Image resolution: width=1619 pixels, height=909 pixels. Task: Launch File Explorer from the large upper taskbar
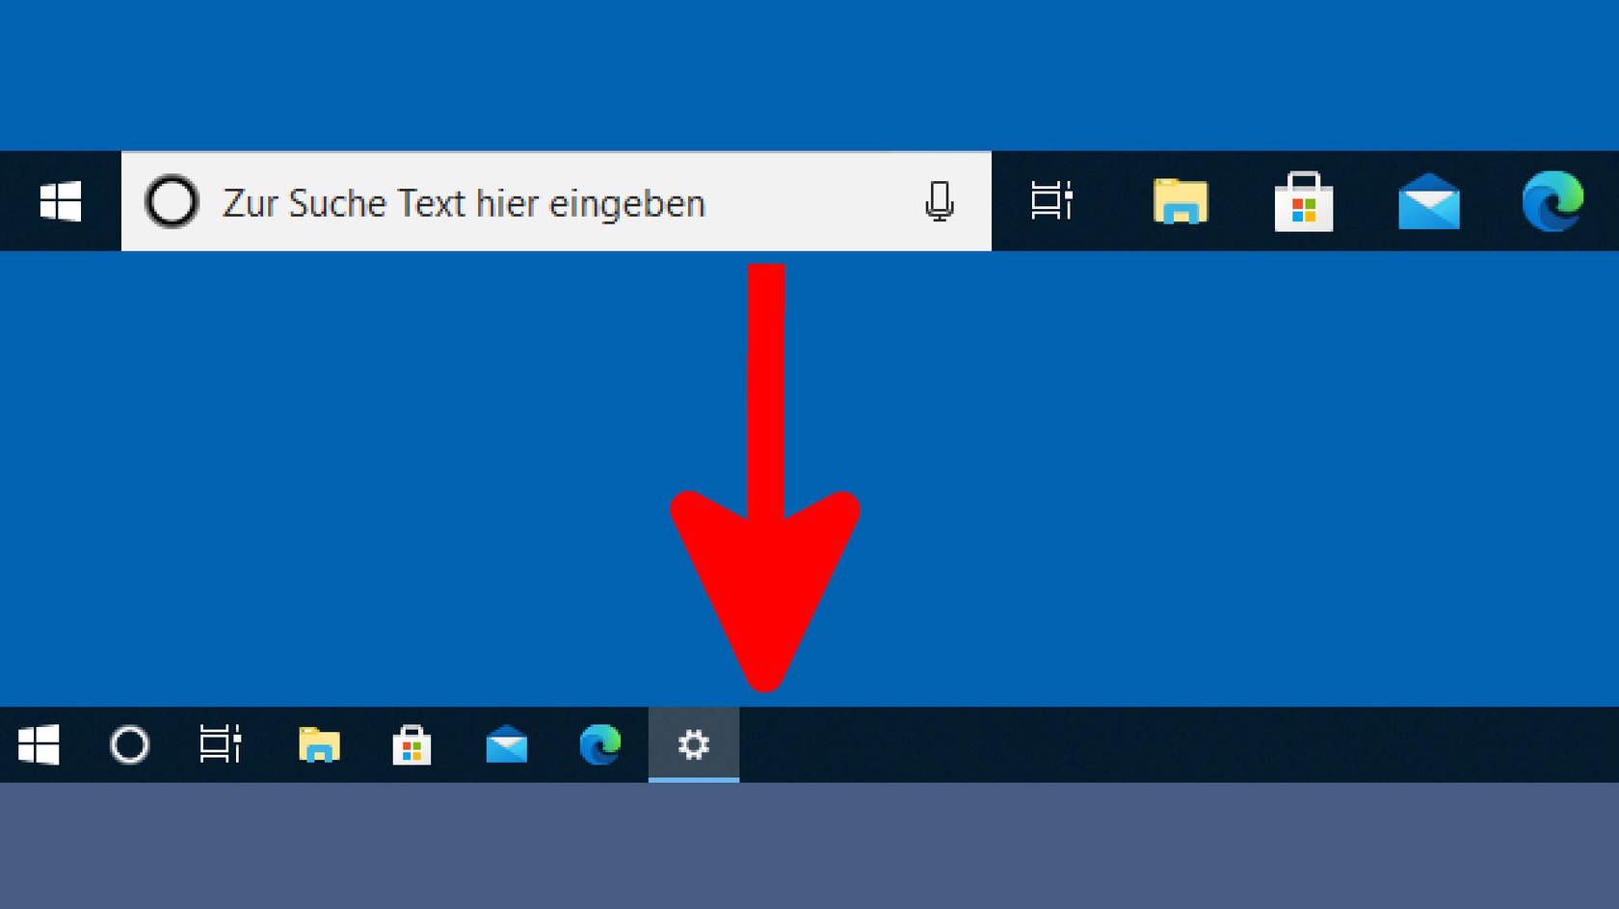point(1181,201)
